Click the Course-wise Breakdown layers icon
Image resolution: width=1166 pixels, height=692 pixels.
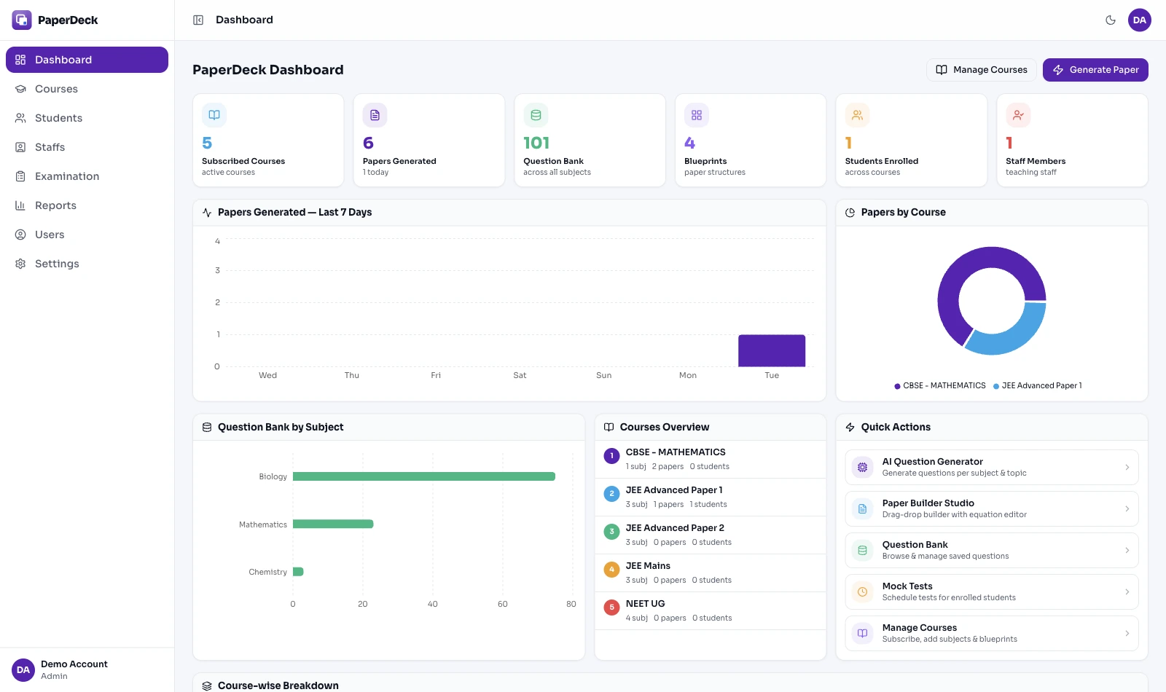(207, 686)
